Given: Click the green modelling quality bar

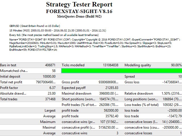Looking at the screenshot, I should pyautogui.click(x=121, y=71).
